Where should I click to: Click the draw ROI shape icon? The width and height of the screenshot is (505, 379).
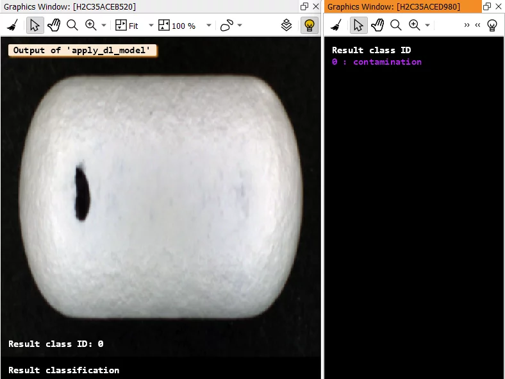click(227, 26)
